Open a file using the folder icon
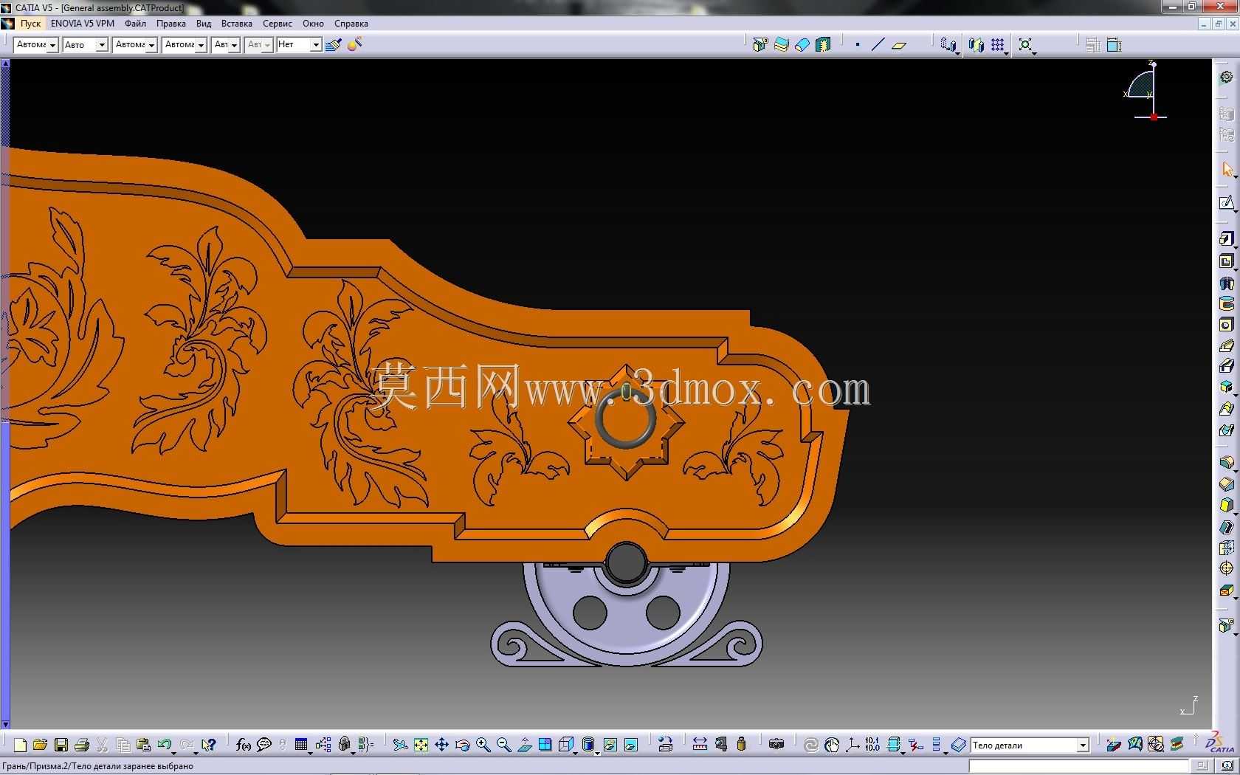Viewport: 1240px width, 775px height. (x=40, y=745)
